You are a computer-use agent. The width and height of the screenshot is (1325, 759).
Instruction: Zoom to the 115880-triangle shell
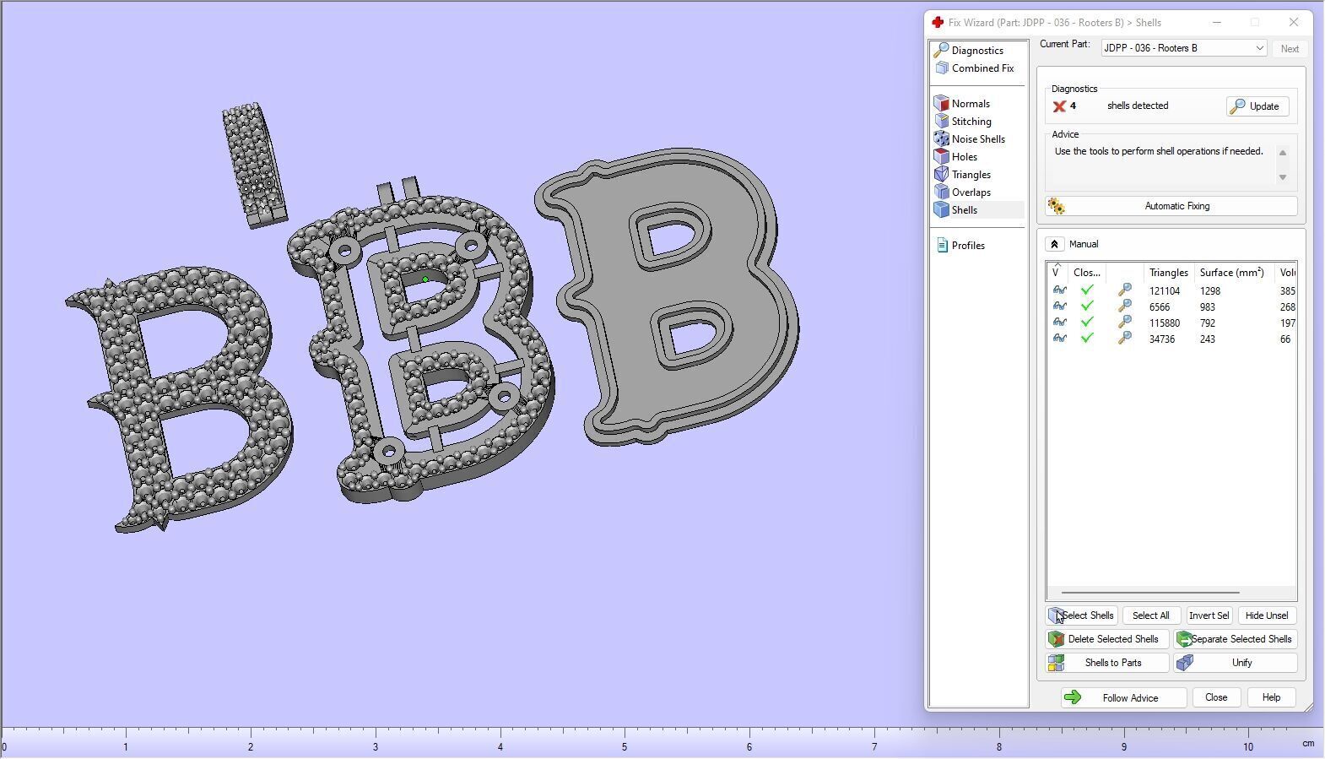click(x=1124, y=323)
